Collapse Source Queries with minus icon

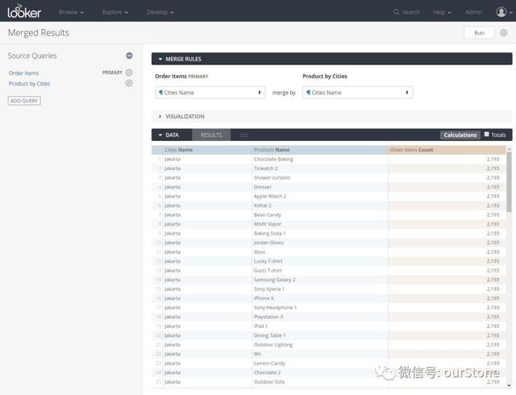click(129, 56)
